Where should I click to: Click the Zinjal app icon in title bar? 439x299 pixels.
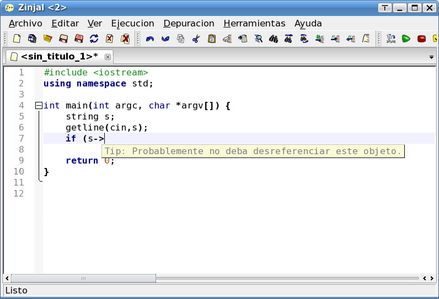point(9,8)
